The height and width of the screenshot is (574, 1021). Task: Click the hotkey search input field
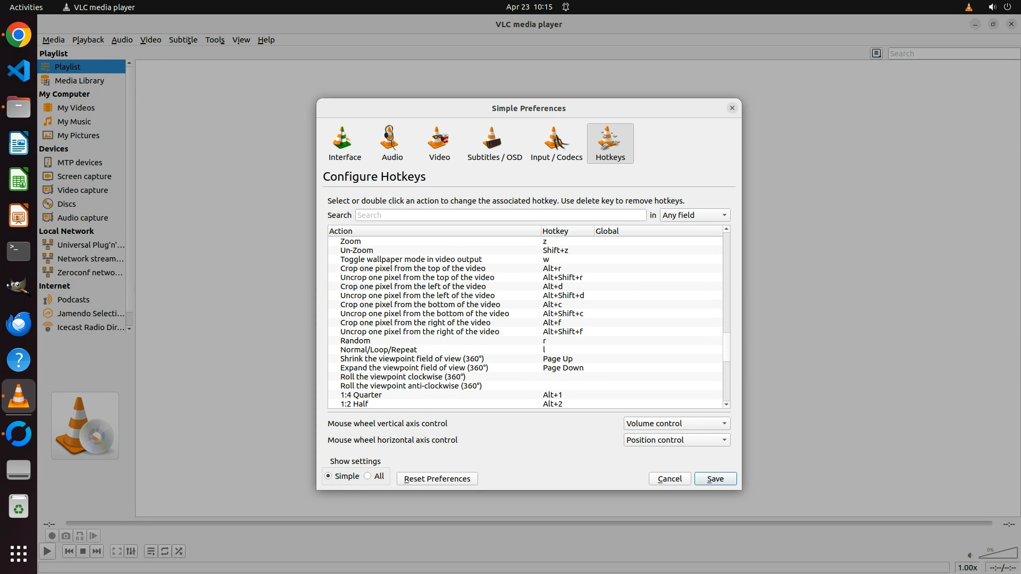[500, 215]
